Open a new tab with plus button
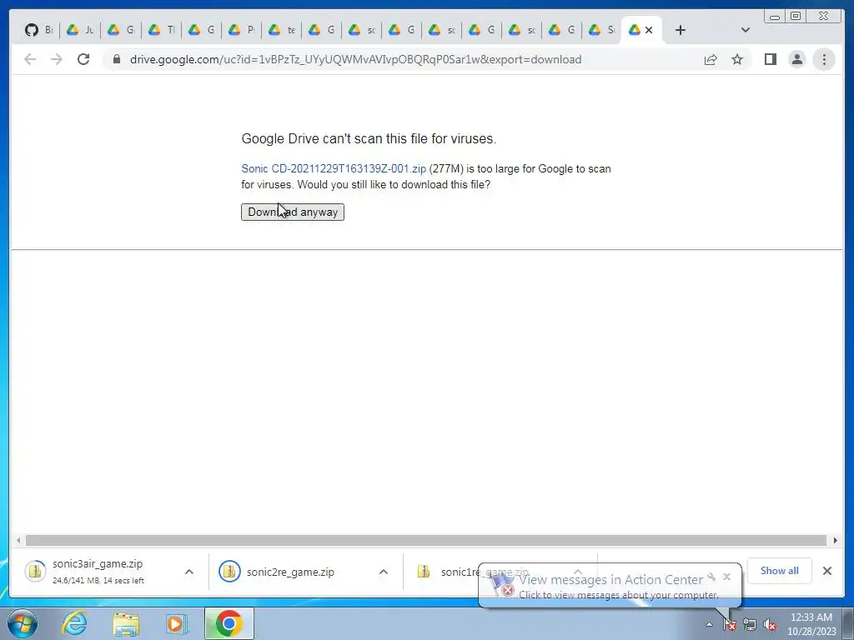This screenshot has height=640, width=854. (x=681, y=30)
